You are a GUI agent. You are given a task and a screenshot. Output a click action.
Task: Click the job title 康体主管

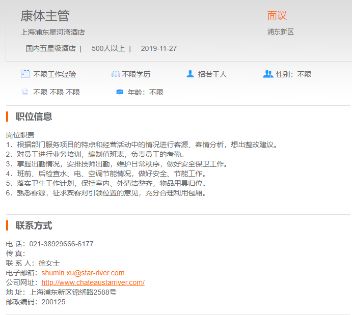tap(45, 16)
